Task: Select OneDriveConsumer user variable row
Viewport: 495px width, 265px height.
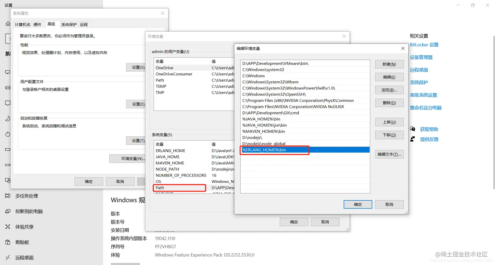Action: click(x=194, y=74)
